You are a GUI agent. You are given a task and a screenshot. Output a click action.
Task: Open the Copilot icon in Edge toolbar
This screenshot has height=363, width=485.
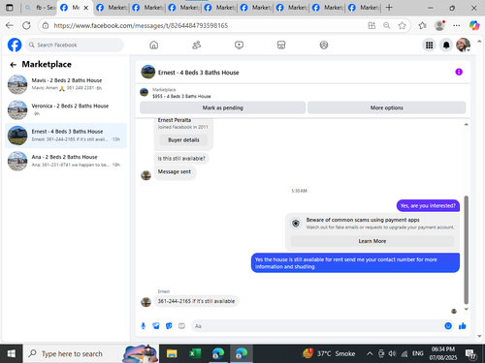474,25
